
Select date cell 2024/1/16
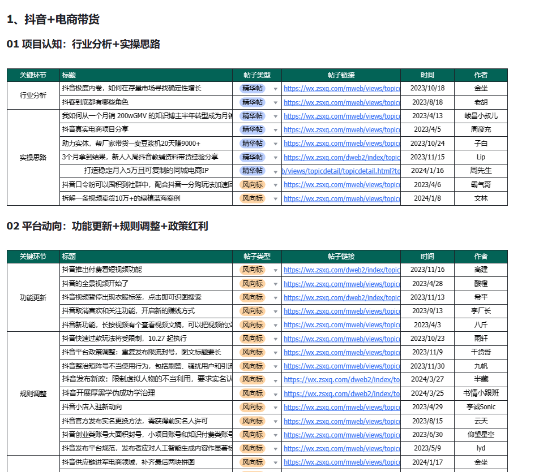coord(427,171)
